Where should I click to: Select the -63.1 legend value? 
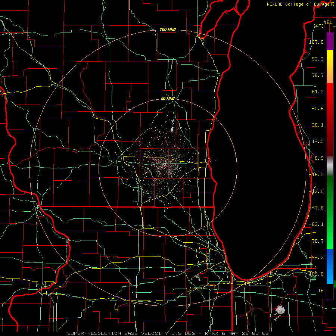tap(316, 224)
